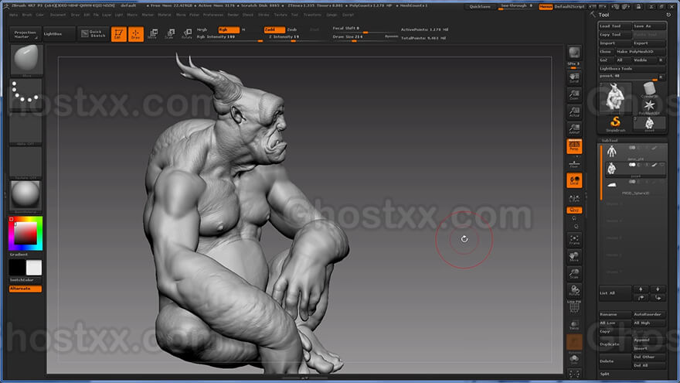This screenshot has width=680, height=383.
Task: Click the Append subtool button
Action: pyautogui.click(x=649, y=340)
